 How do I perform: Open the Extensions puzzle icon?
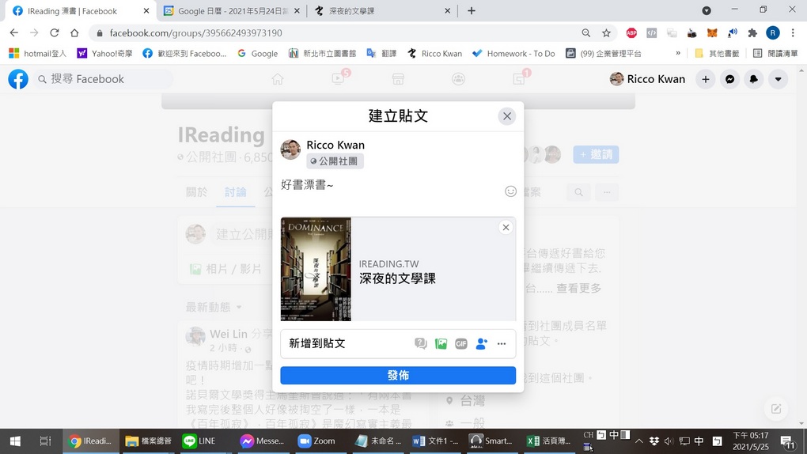[x=752, y=33]
